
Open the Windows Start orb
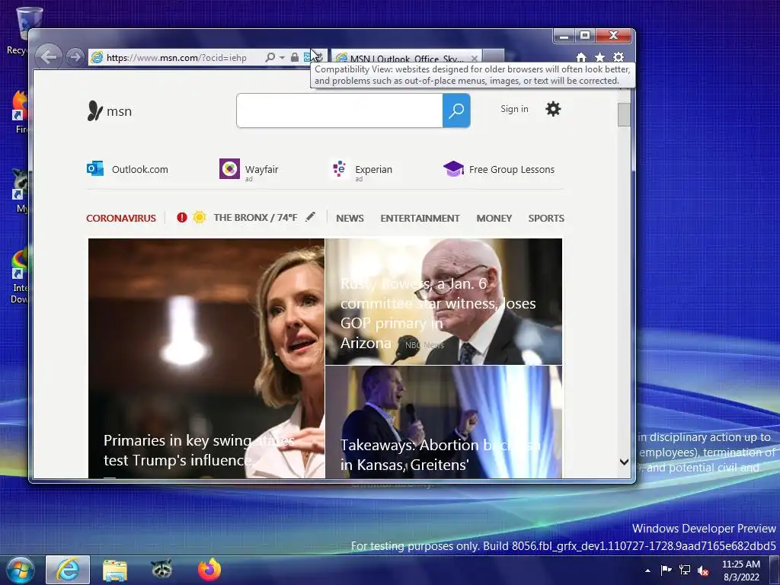[20, 570]
